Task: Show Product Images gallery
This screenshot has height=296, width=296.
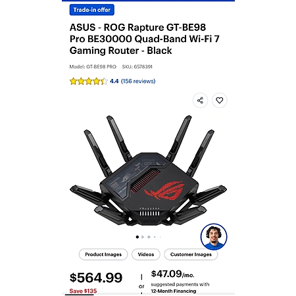Action: coord(103,255)
